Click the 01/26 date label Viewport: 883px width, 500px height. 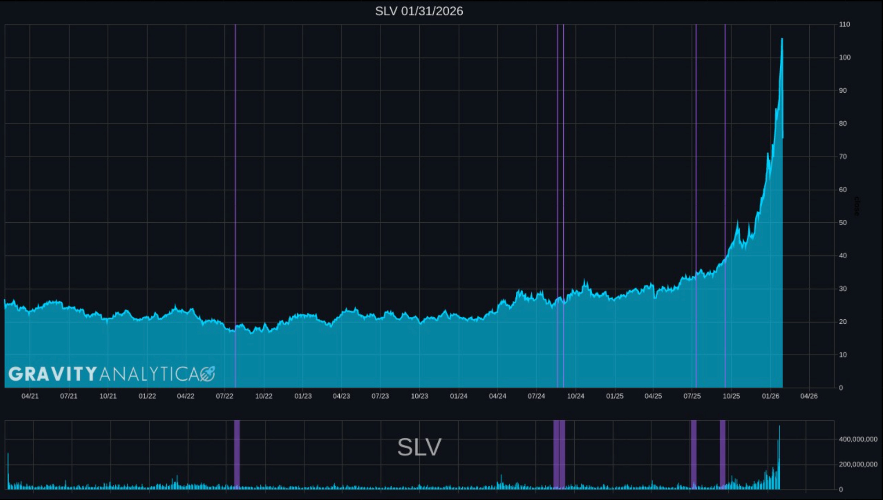pyautogui.click(x=771, y=396)
